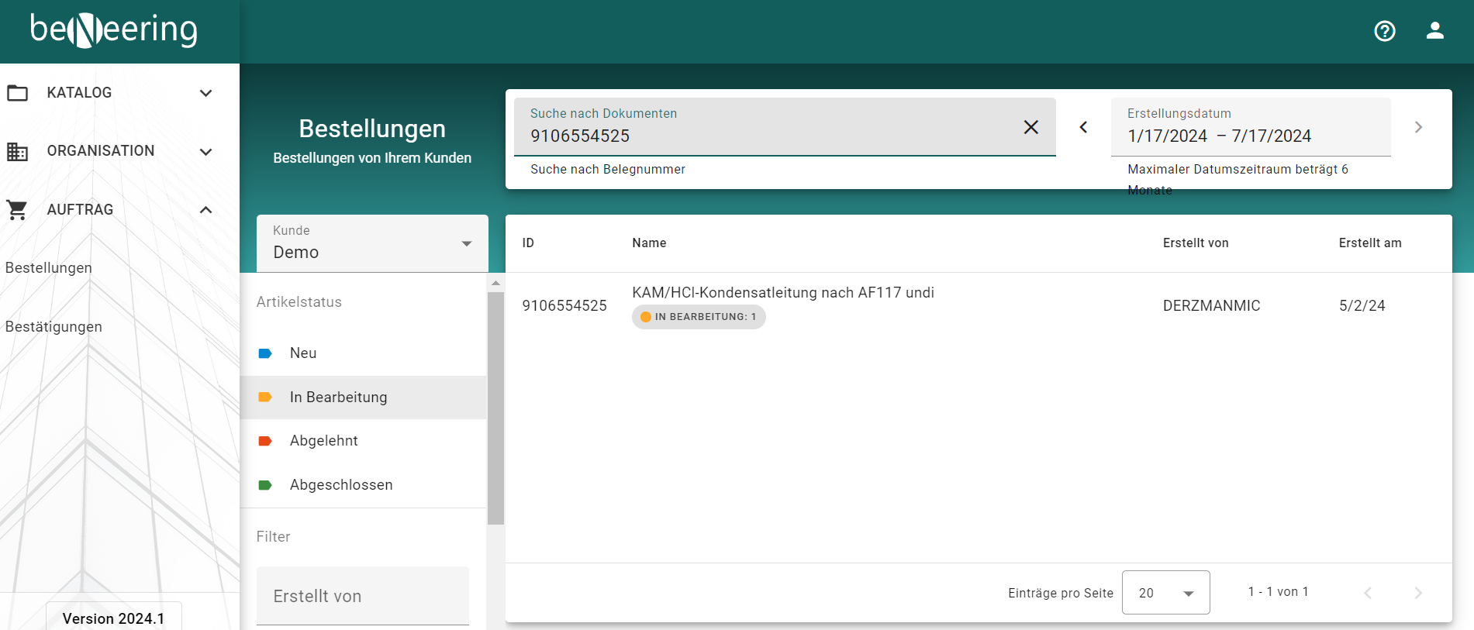Viewport: 1474px width, 630px height.
Task: Clear the document search with X icon
Action: click(1030, 127)
